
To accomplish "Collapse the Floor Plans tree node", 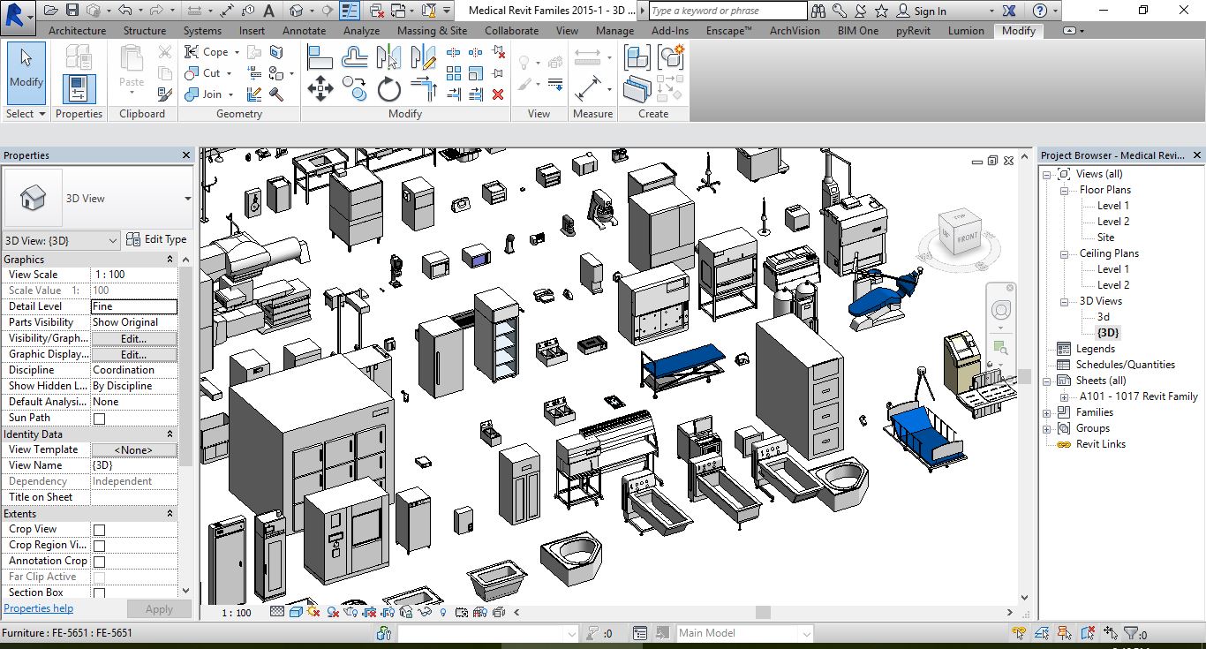I will (1064, 190).
